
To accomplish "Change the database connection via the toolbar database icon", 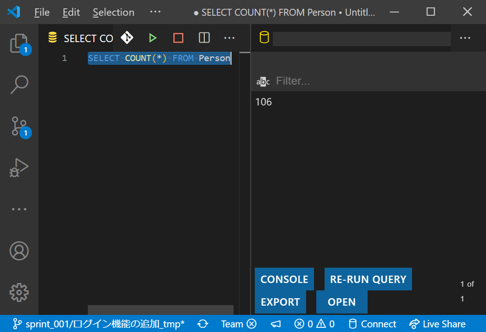I will click(x=263, y=38).
